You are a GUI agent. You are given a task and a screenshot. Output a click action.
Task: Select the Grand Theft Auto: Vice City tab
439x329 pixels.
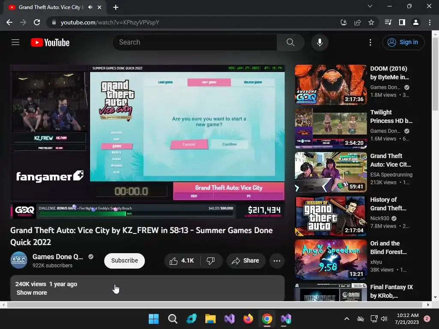click(x=55, y=8)
